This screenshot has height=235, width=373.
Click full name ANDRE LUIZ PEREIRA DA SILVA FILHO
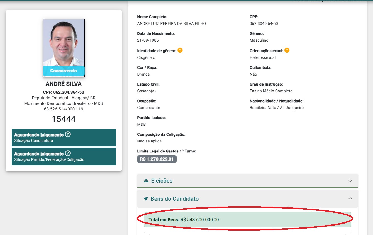coord(172,24)
